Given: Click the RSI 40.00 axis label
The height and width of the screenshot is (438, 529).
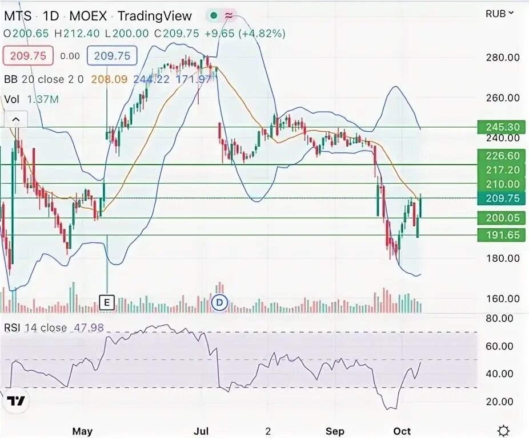Looking at the screenshot, I should tap(499, 374).
